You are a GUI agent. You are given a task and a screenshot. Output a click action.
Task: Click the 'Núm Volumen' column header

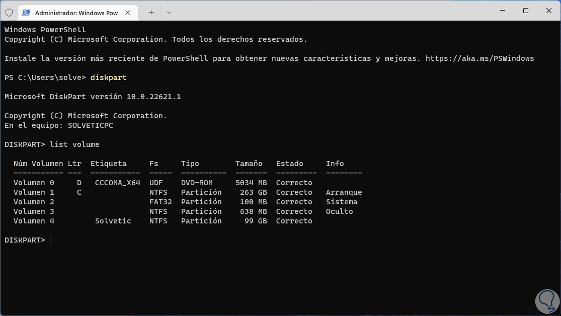click(x=38, y=164)
